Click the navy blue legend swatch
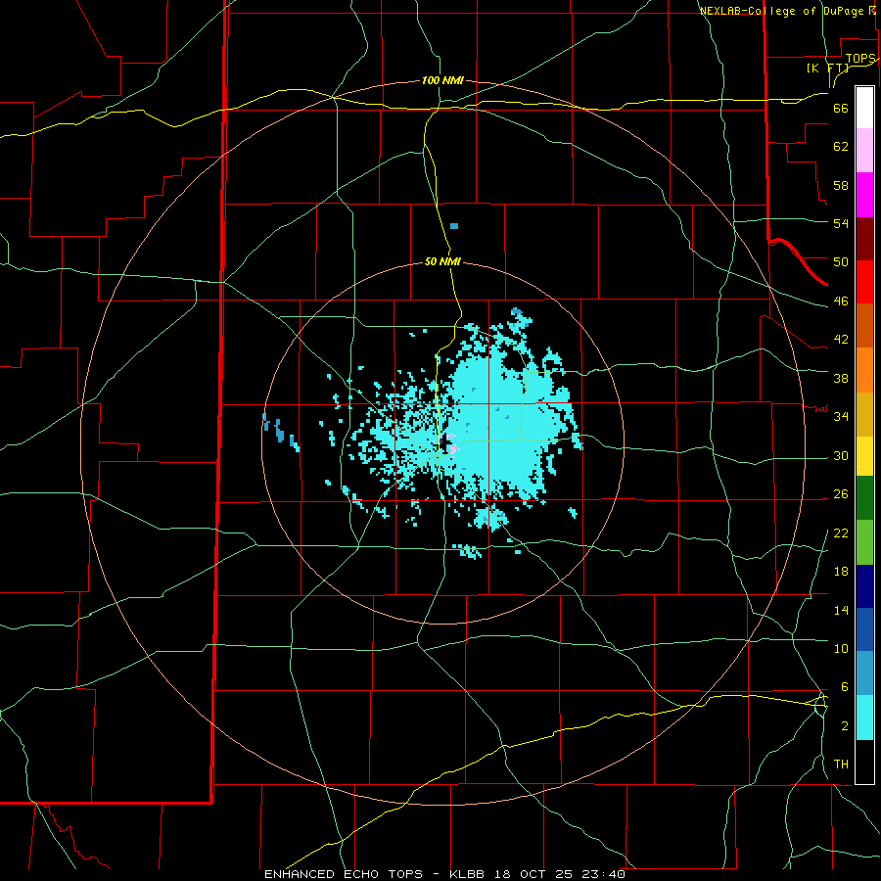 pos(864,586)
